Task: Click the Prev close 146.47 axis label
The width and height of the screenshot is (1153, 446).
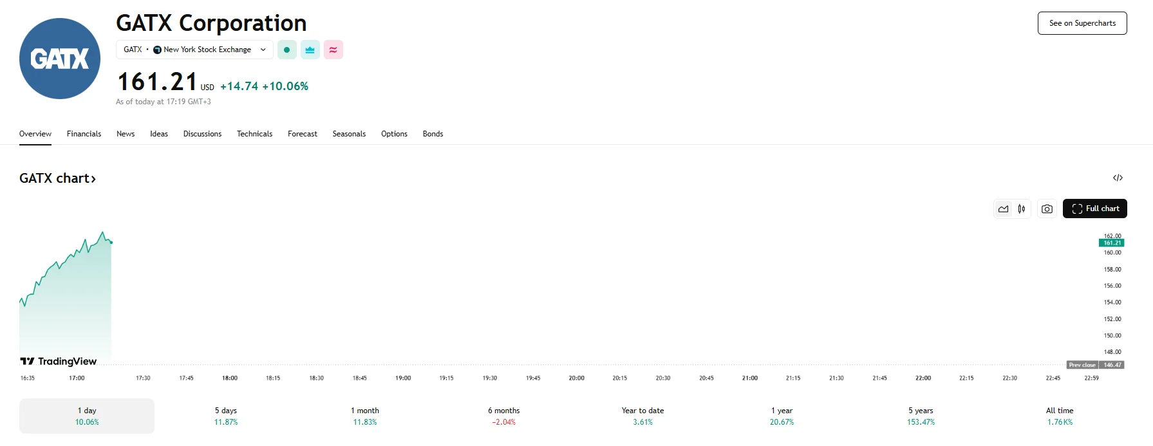Action: (x=1096, y=365)
